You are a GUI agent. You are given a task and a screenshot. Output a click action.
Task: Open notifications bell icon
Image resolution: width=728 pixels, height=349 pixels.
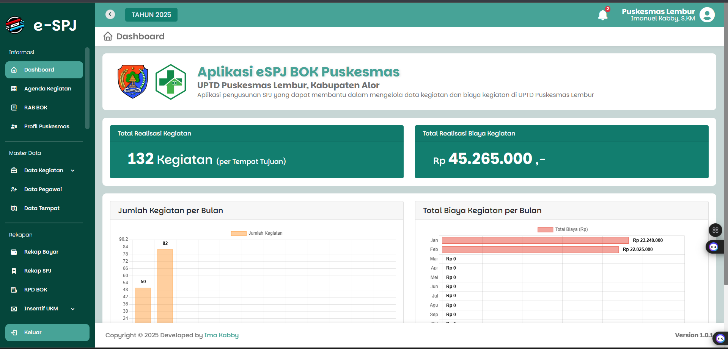point(603,15)
